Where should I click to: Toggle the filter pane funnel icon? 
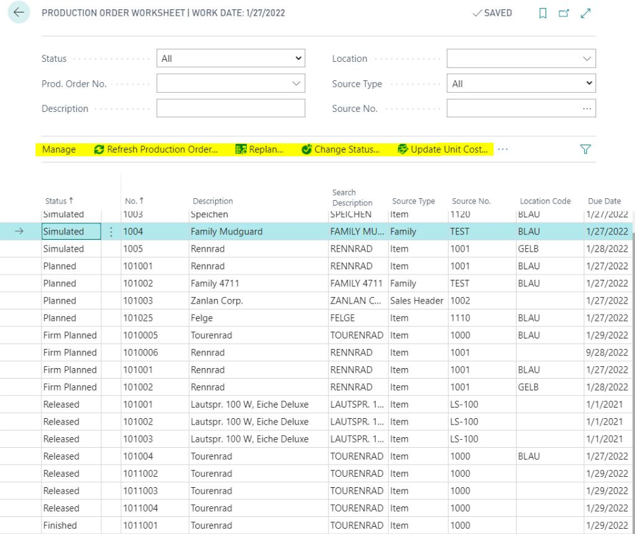(585, 149)
